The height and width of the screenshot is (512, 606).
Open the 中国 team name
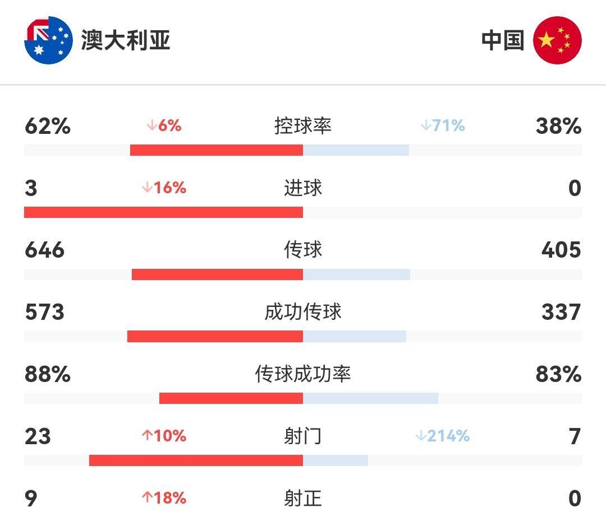[503, 40]
